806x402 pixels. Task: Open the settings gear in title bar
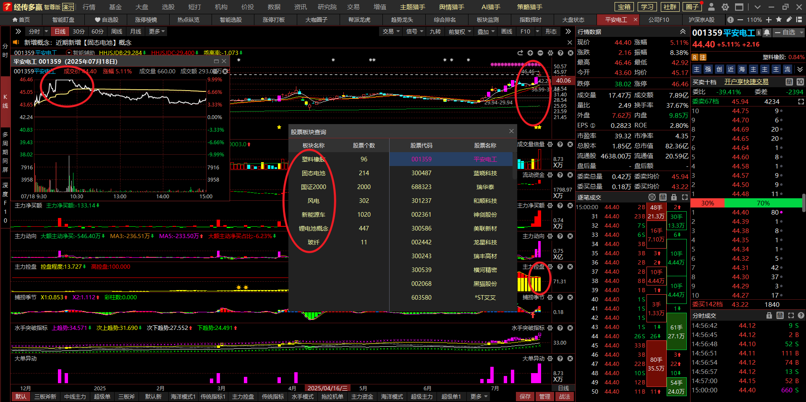point(725,7)
